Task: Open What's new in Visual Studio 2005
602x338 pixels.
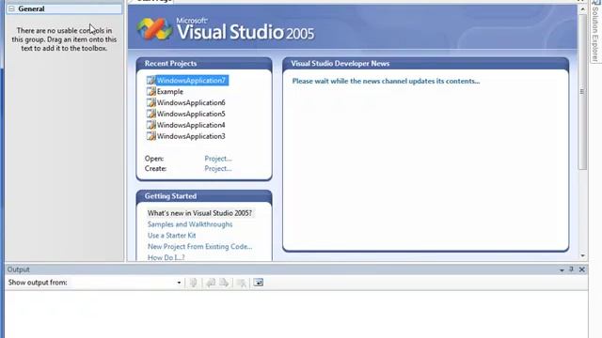Action: 199,213
